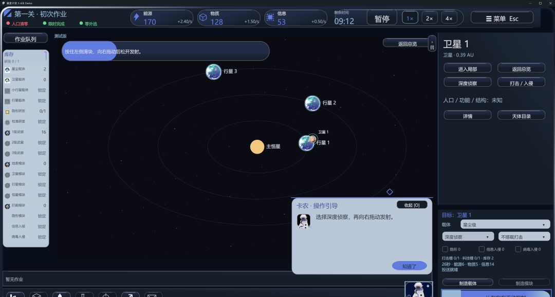Click the 制造载体 button
Image resolution: width=555 pixels, height=297 pixels.
[468, 283]
